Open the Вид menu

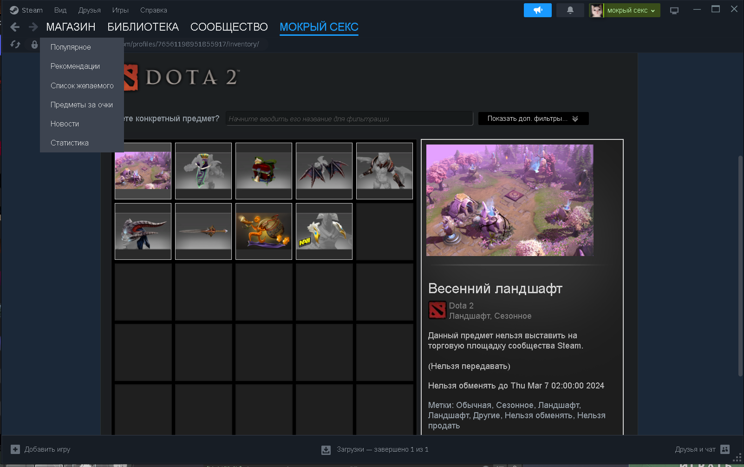(x=60, y=10)
